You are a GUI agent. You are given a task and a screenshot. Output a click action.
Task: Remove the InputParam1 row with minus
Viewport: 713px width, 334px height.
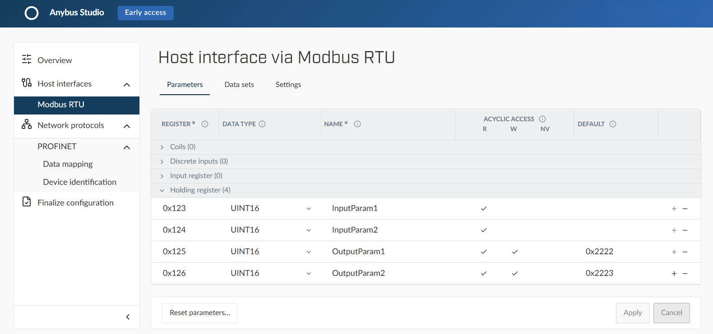(685, 209)
